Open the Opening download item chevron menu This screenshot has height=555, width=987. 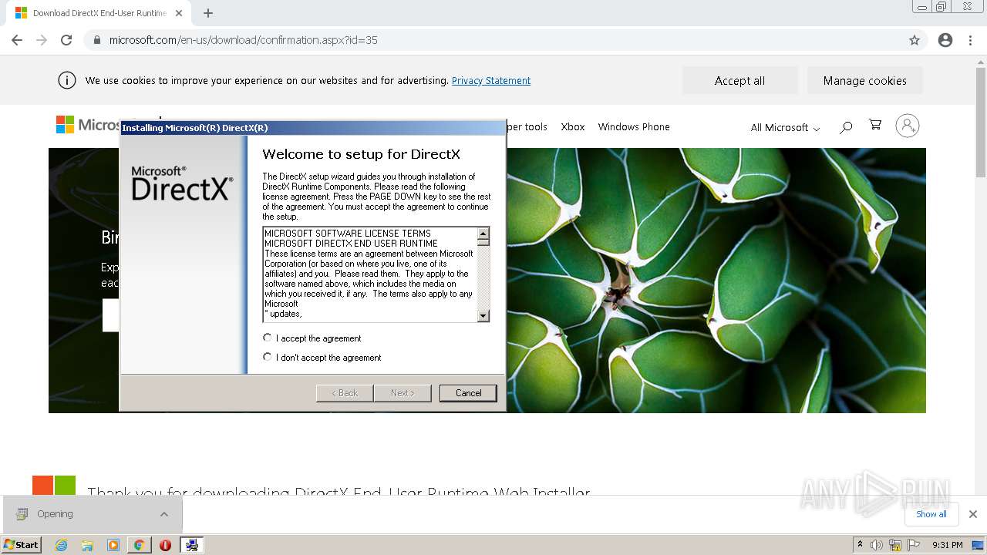[164, 514]
